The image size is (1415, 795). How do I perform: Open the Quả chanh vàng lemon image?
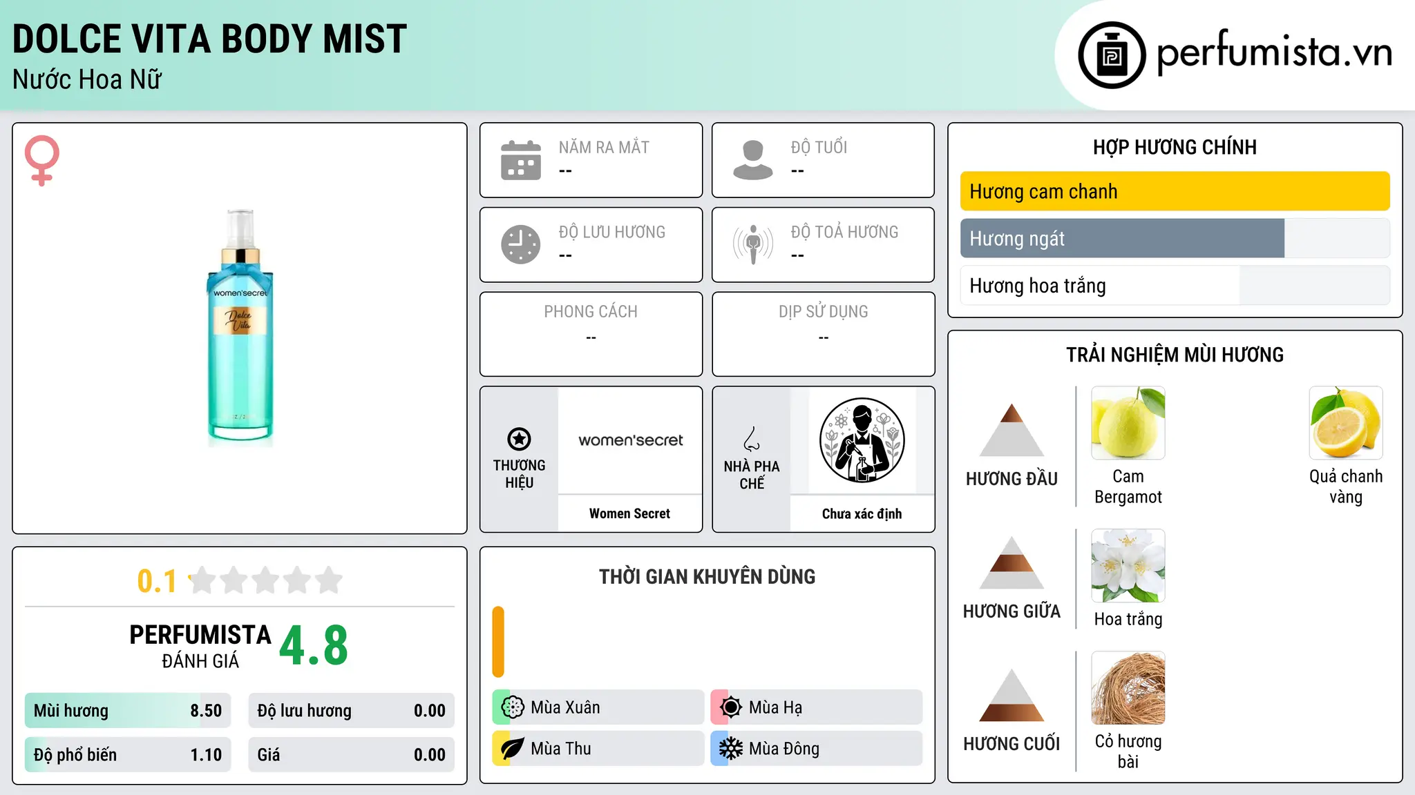(1346, 423)
